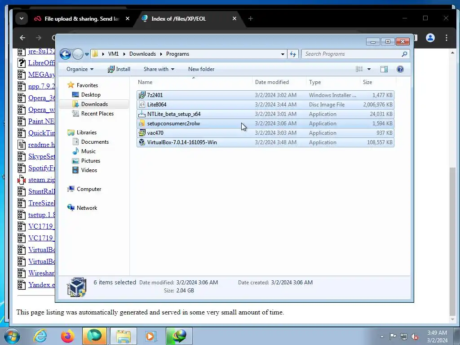The height and width of the screenshot is (345, 460).
Task: Click Install in the Explorer toolbar
Action: 119,69
